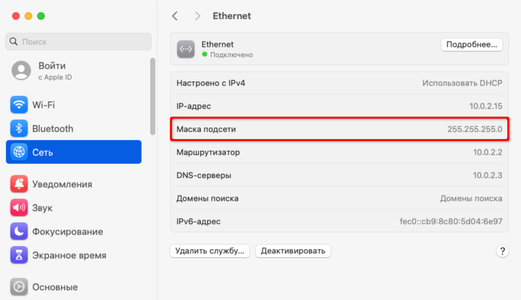The width and height of the screenshot is (521, 300).
Task: Click the Ethernet service icon
Action: (186, 49)
